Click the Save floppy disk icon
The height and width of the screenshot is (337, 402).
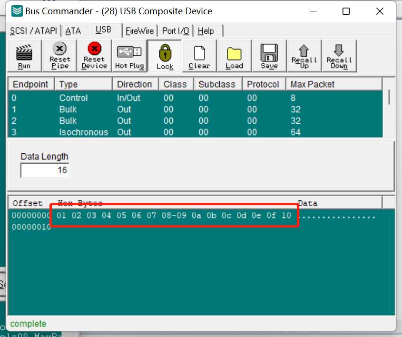click(x=269, y=56)
